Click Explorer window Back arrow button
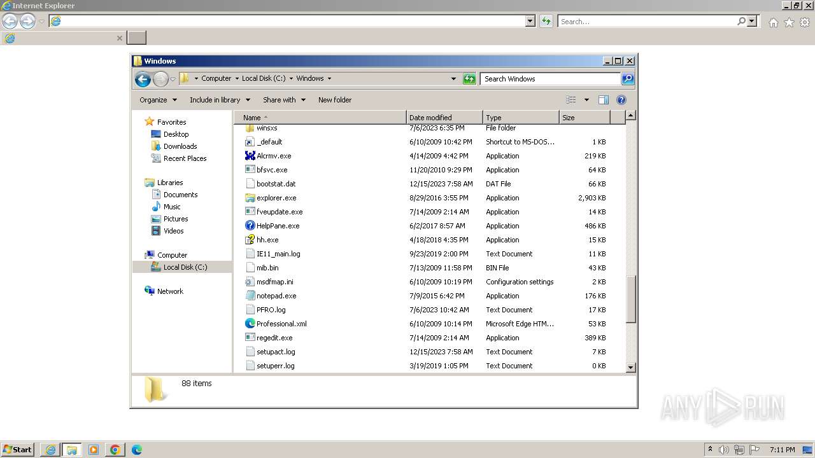Viewport: 815px width, 458px height. point(143,79)
